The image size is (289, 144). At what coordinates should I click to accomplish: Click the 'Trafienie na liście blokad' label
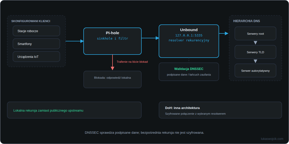pos(132,62)
